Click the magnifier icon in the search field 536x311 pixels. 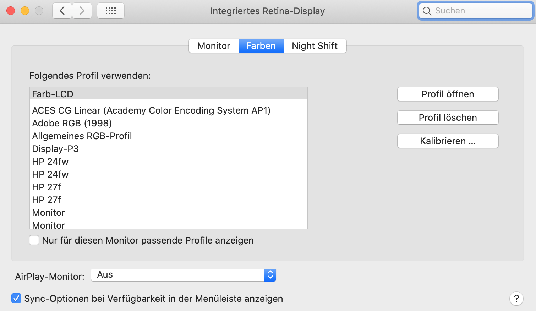tap(427, 11)
